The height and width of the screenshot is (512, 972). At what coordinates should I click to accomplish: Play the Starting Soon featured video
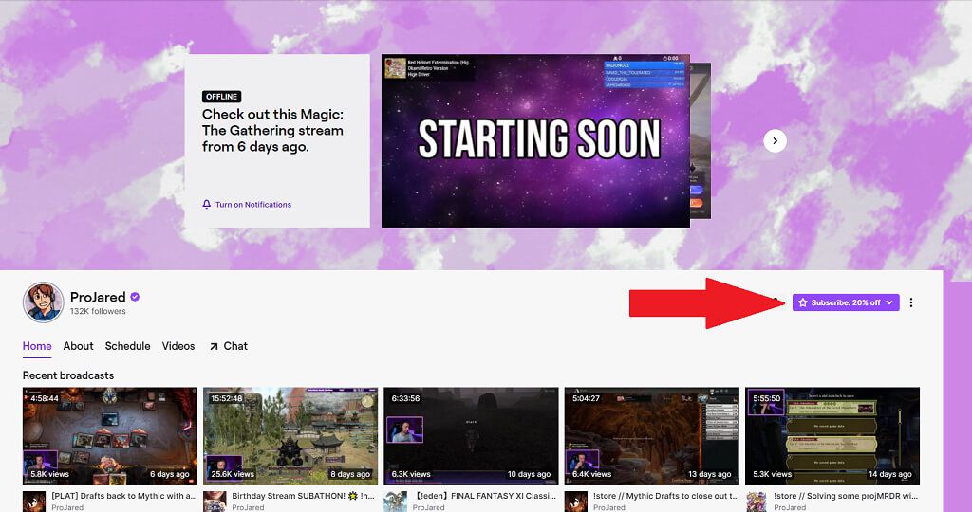coord(535,141)
